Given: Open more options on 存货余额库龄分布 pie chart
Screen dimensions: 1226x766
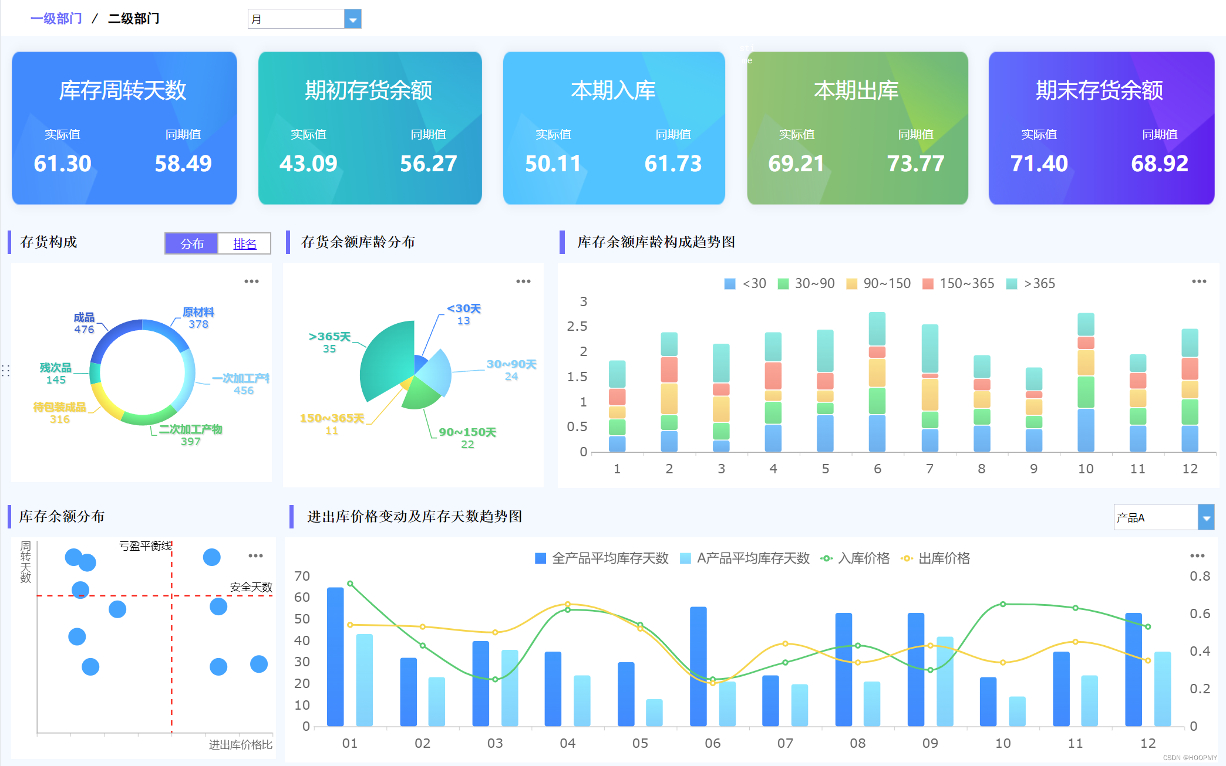Looking at the screenshot, I should pos(523,282).
